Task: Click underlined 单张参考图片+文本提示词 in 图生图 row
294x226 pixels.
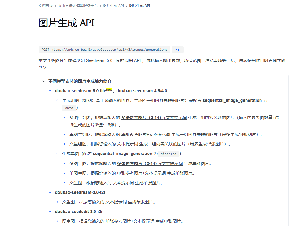Action: pyautogui.click(x=130, y=221)
